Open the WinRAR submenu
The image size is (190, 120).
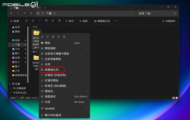pyautogui.click(x=64, y=108)
